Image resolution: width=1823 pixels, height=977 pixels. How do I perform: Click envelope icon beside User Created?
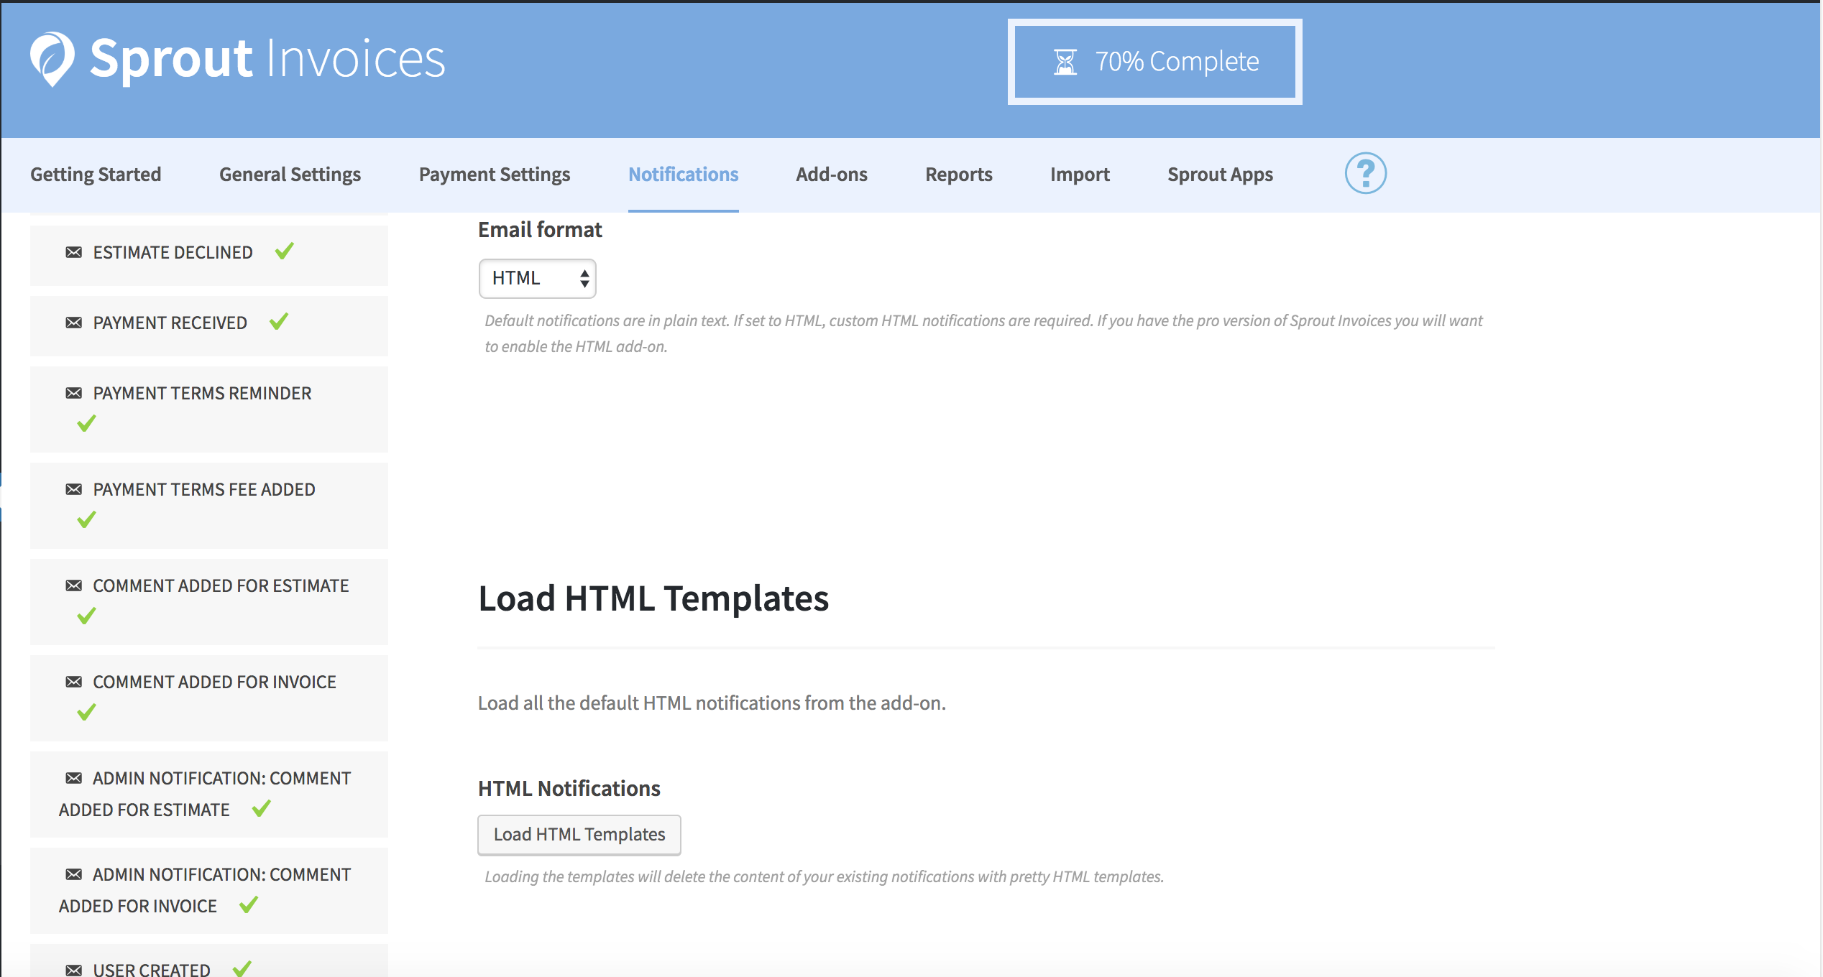click(x=73, y=970)
